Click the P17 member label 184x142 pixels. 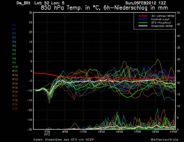(x=15, y=96)
